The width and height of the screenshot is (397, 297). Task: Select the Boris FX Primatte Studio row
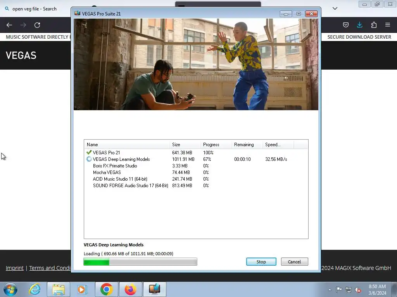196,166
